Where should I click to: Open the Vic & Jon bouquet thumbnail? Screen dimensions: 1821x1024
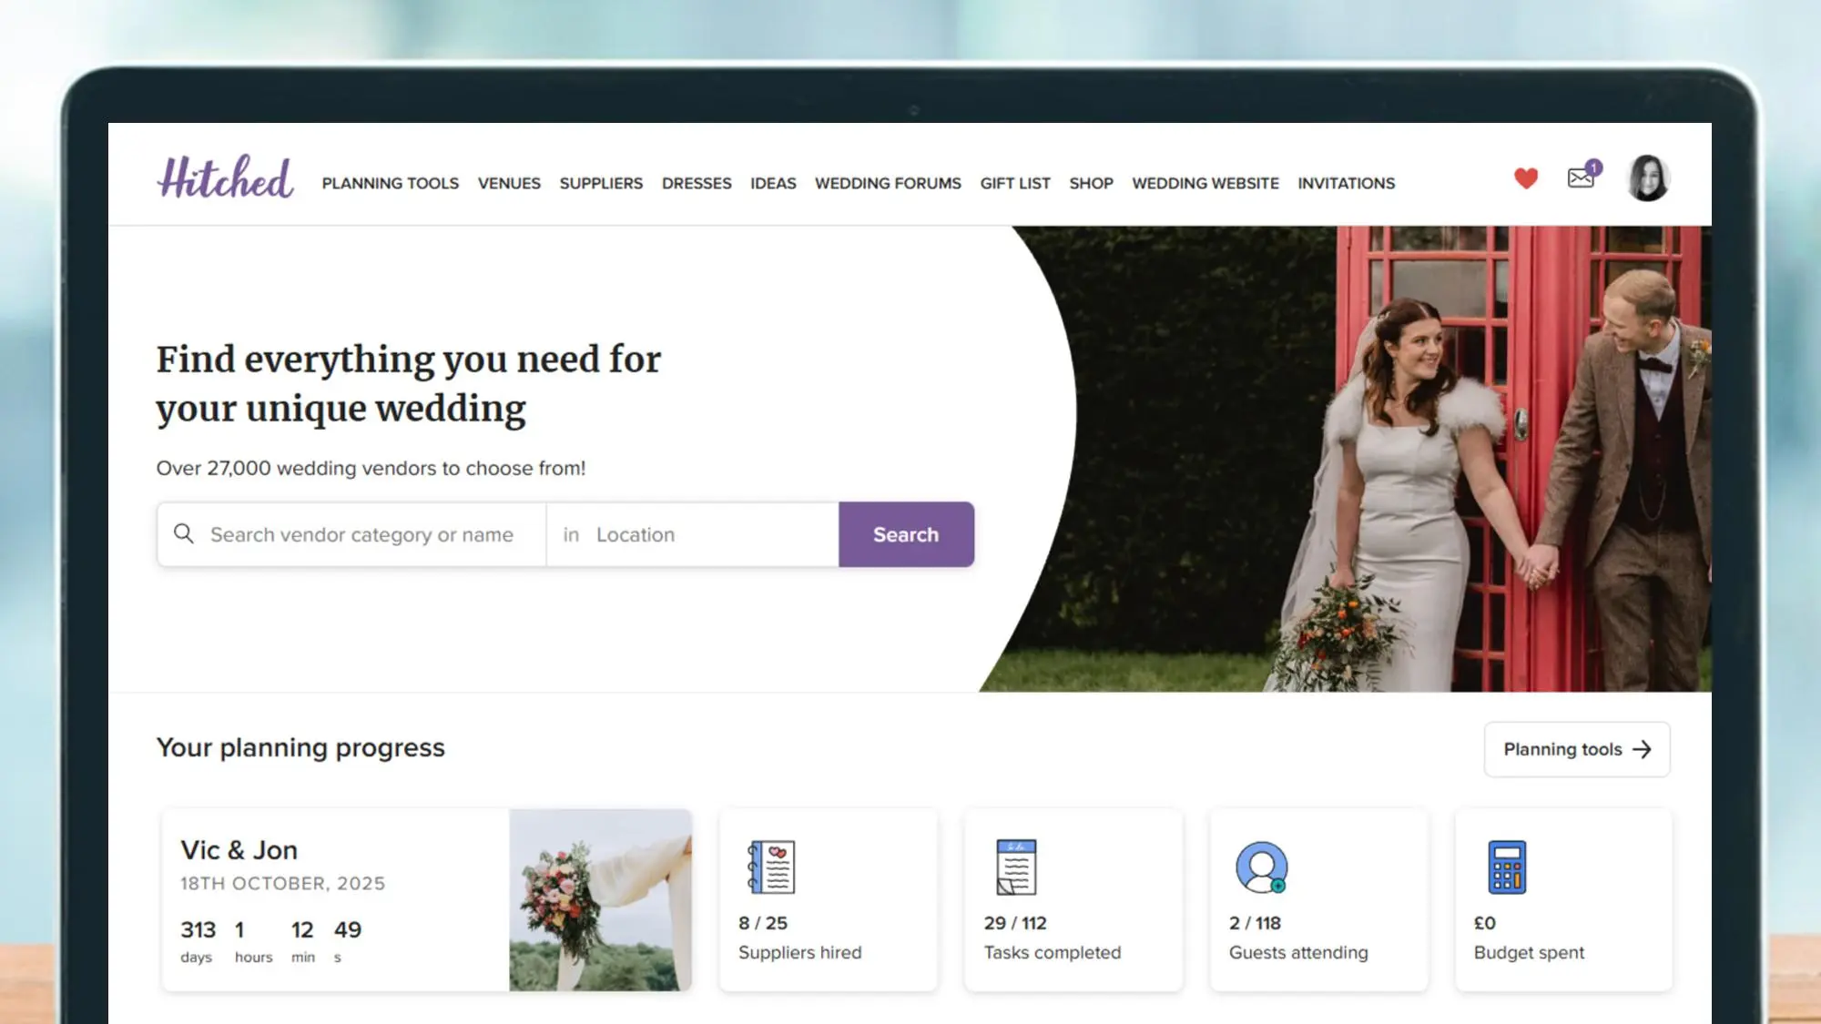click(x=600, y=899)
